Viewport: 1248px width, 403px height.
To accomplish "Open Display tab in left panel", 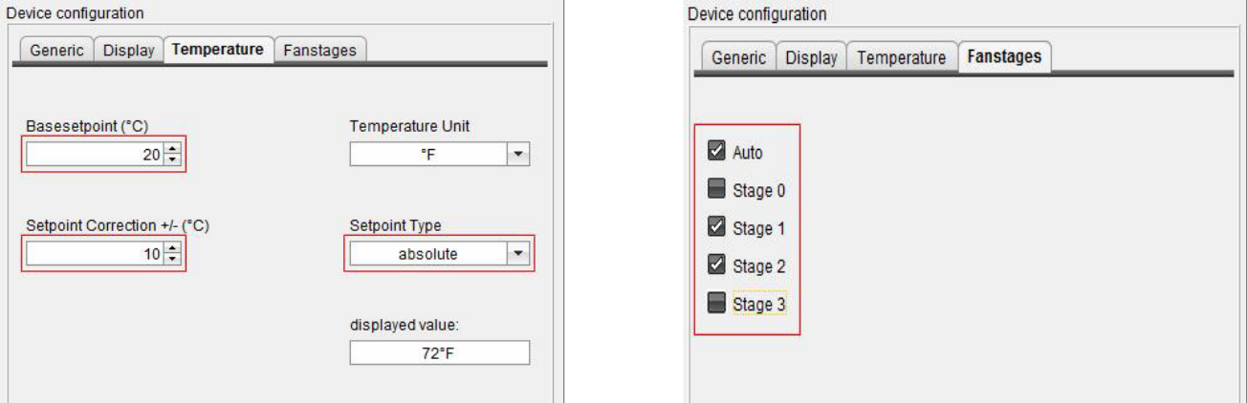I will coord(128,51).
